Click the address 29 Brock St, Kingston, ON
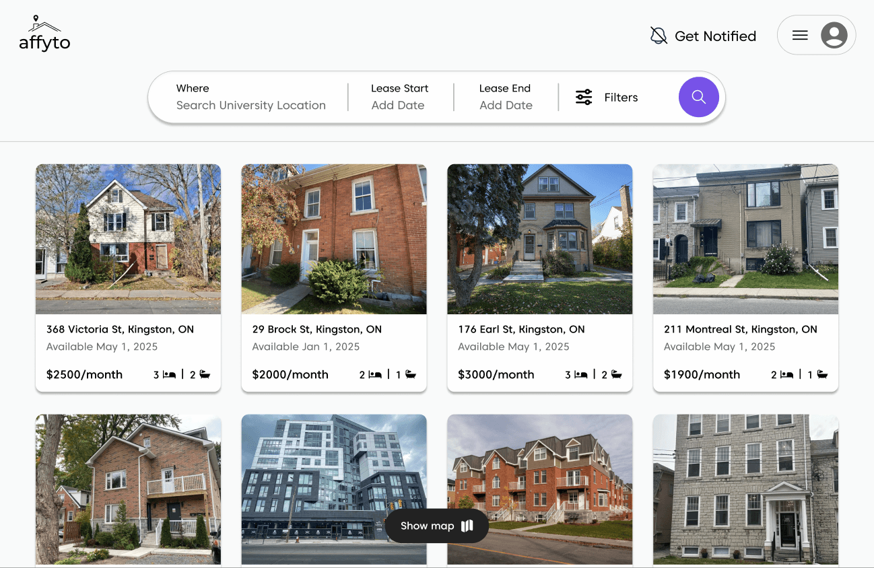Viewport: 874px width, 568px height. [x=317, y=329]
